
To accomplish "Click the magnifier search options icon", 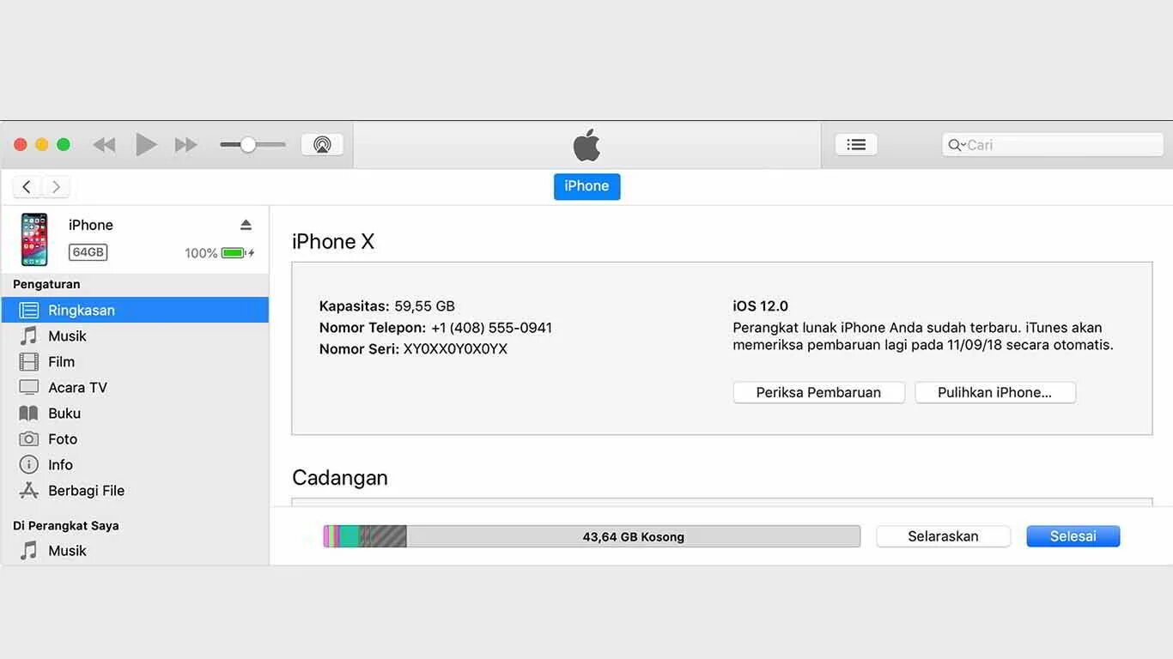I will [x=957, y=145].
